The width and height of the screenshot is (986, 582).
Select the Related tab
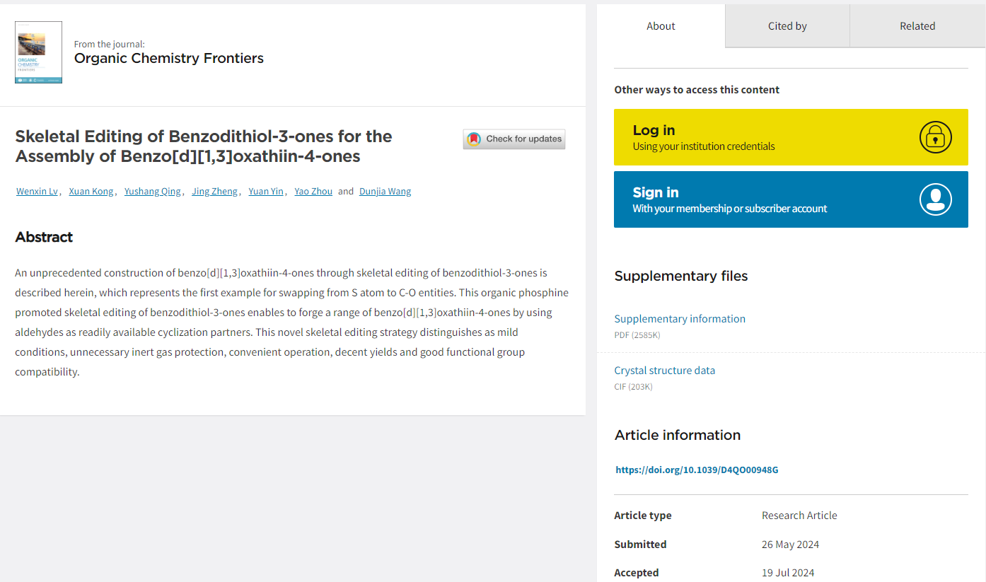coord(917,26)
